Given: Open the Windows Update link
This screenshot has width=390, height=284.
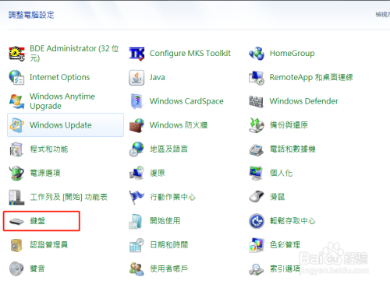Looking at the screenshot, I should point(61,125).
